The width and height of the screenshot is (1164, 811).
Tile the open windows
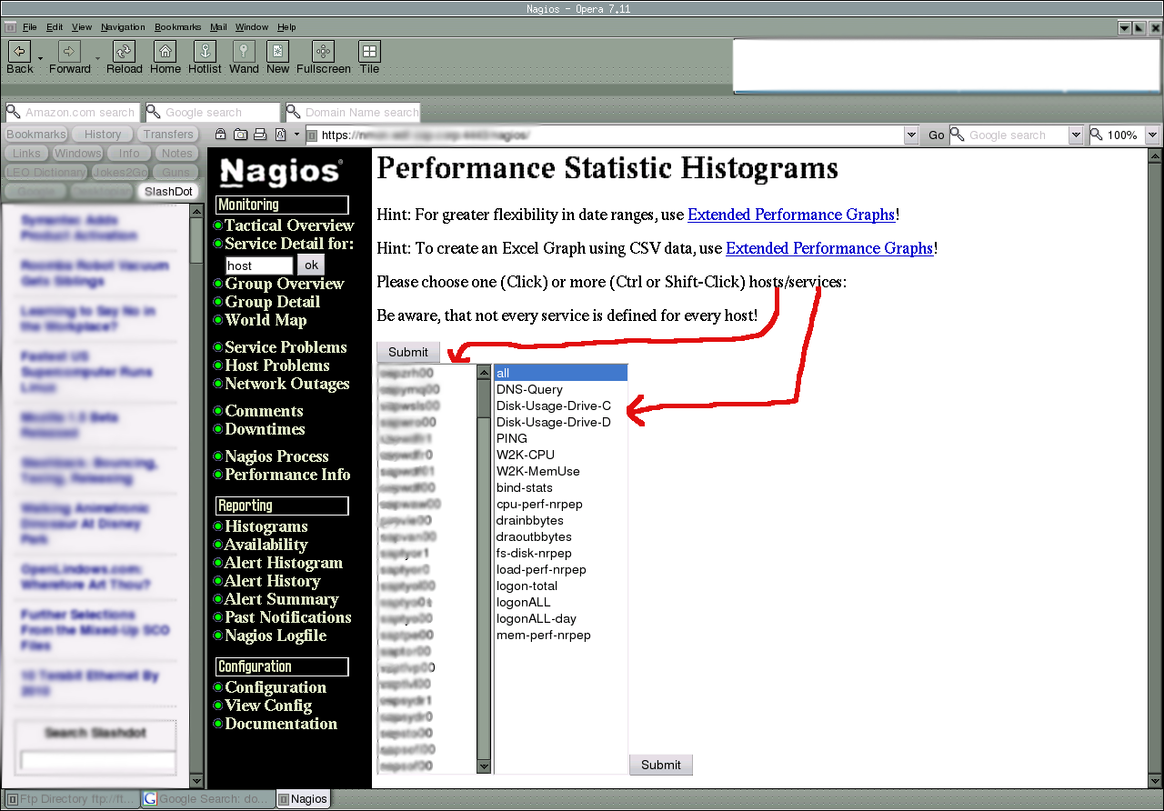pyautogui.click(x=369, y=51)
